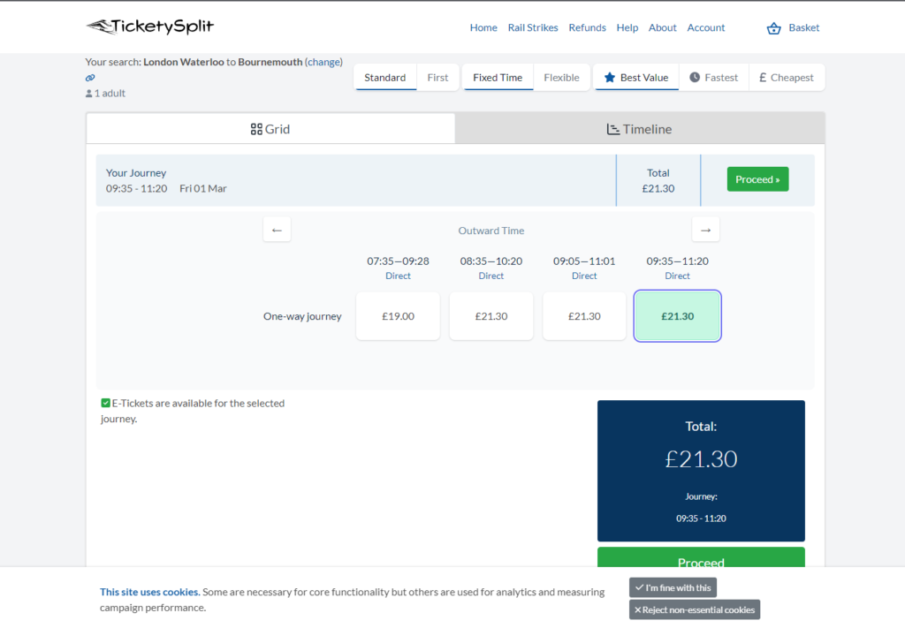Accept cookies with I'm fine with this
905x628 pixels.
tap(673, 587)
